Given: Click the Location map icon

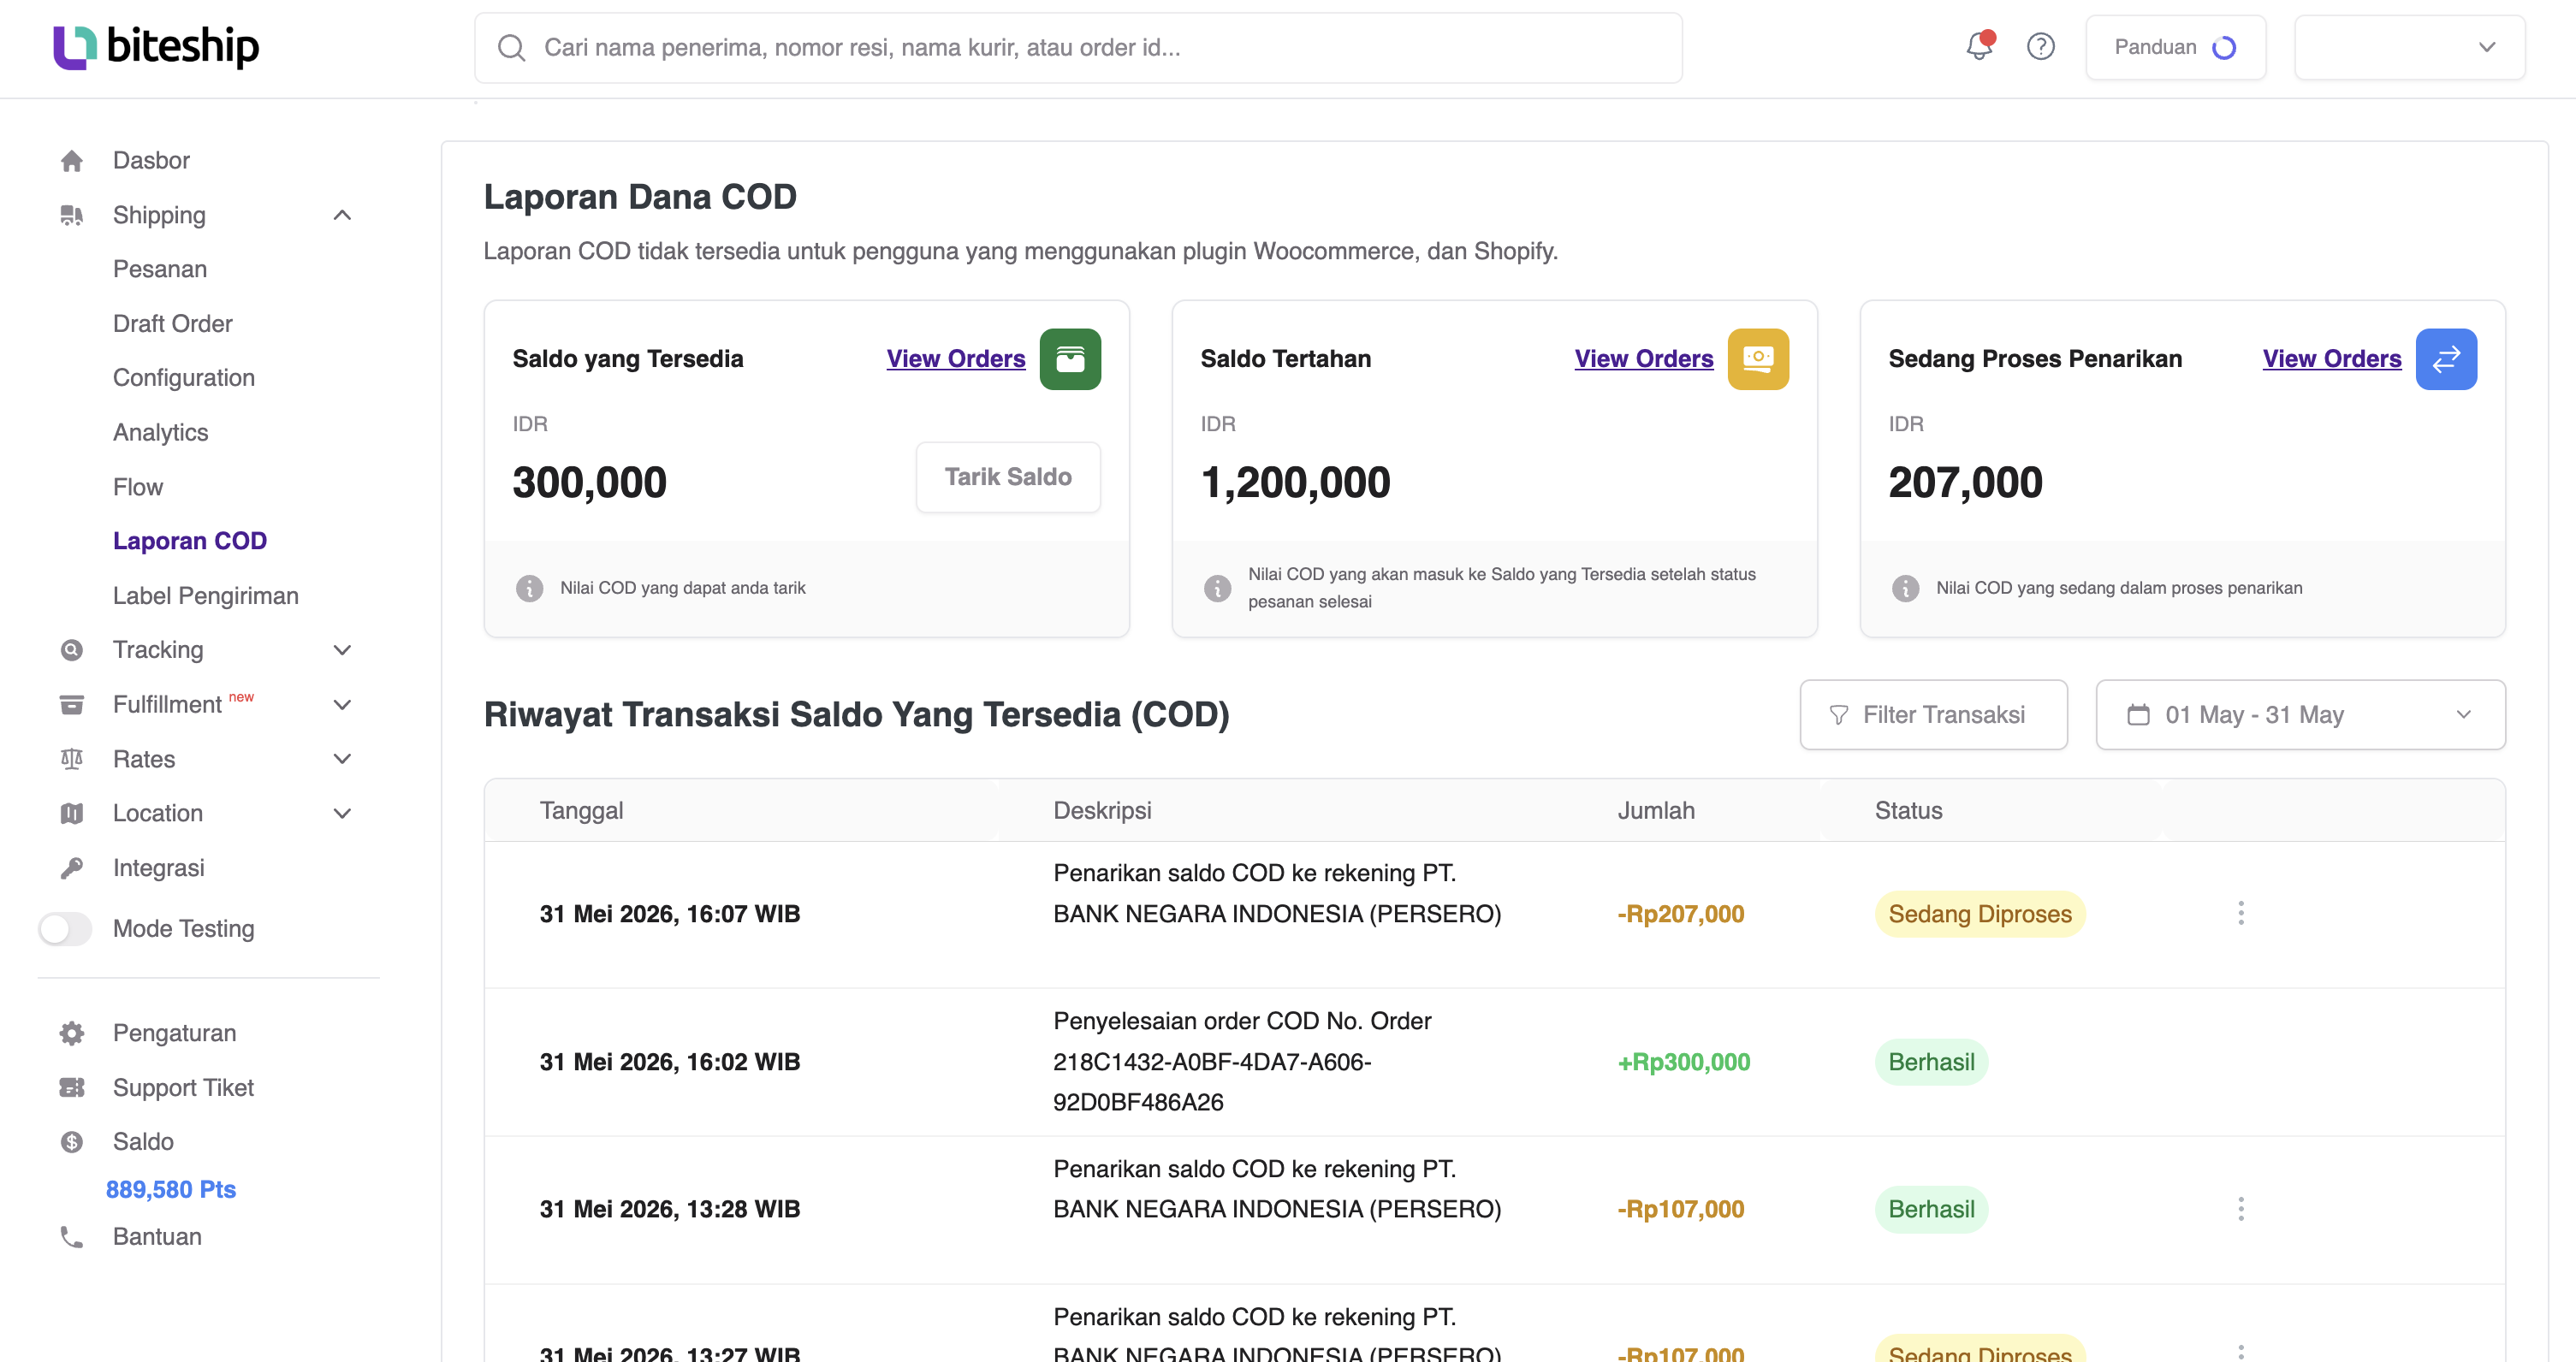Looking at the screenshot, I should point(72,813).
